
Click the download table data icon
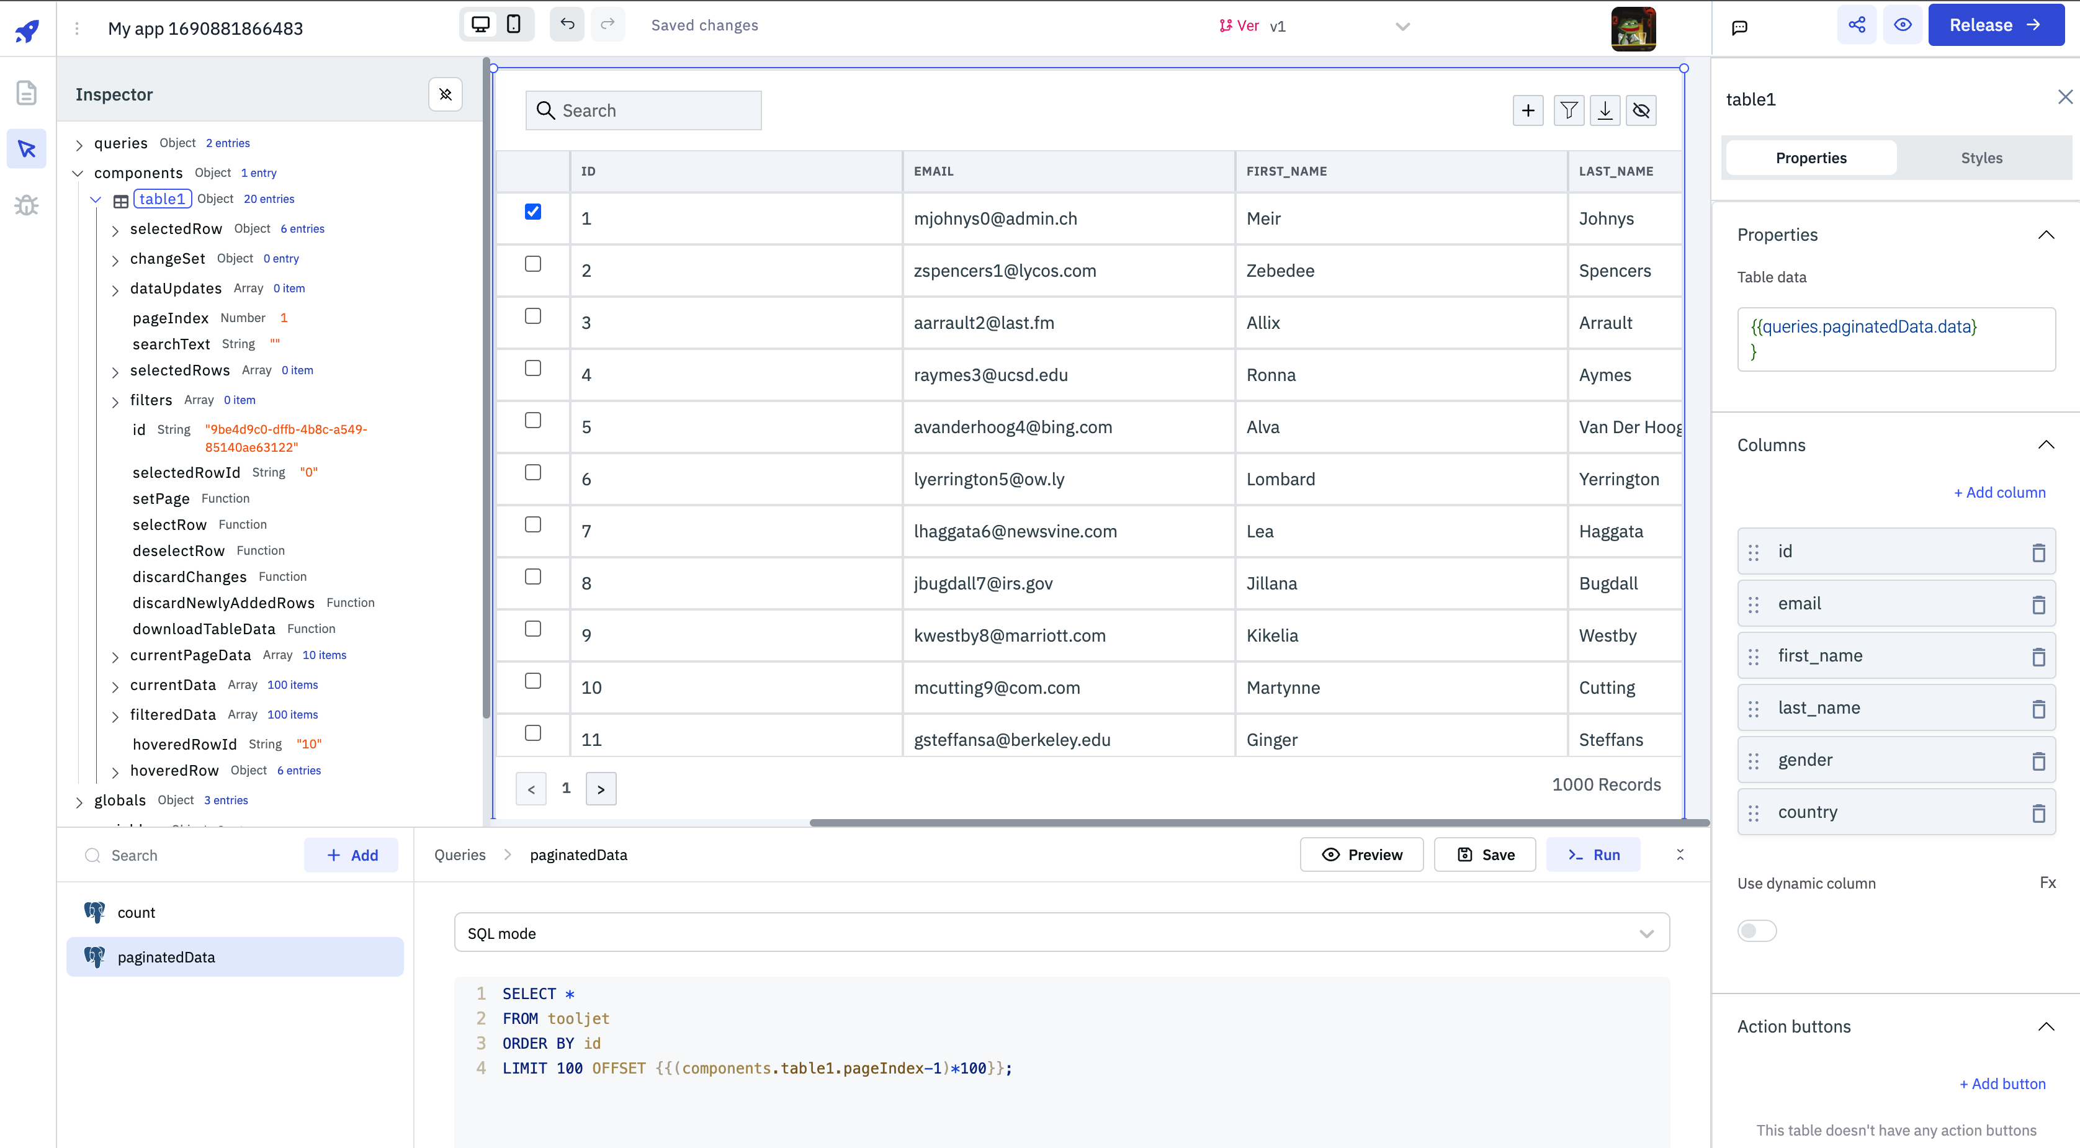pos(1605,110)
